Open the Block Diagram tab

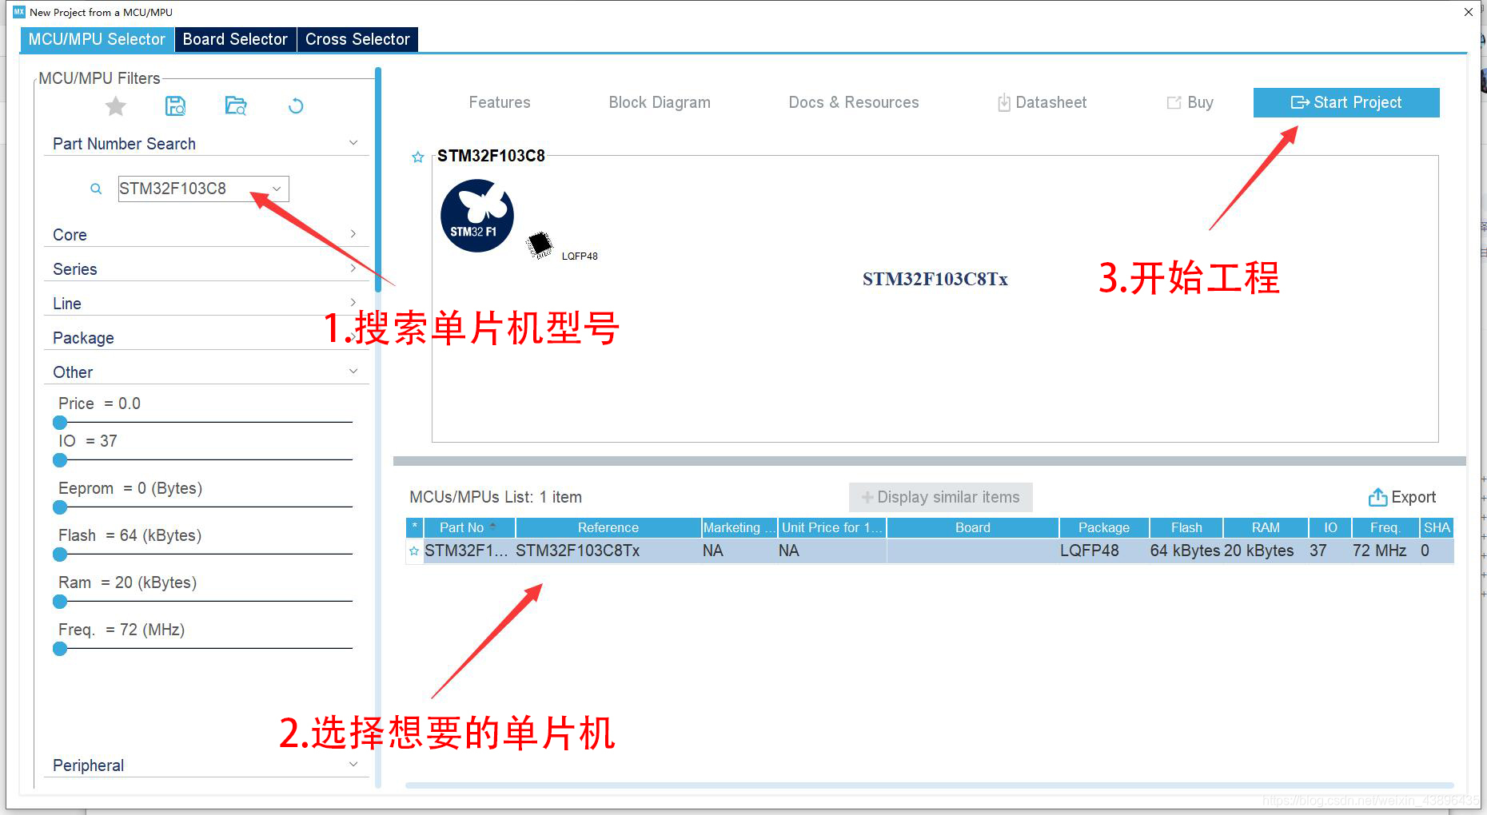tap(660, 102)
